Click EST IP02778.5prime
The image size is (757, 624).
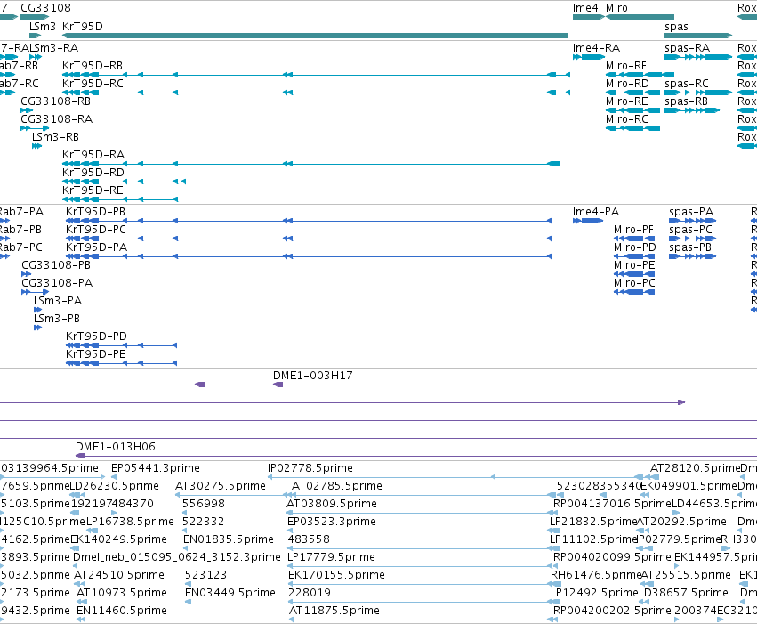point(310,468)
